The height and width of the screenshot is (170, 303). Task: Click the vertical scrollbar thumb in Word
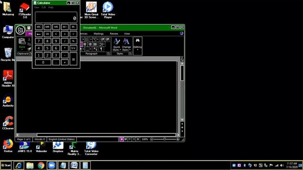coord(182,73)
